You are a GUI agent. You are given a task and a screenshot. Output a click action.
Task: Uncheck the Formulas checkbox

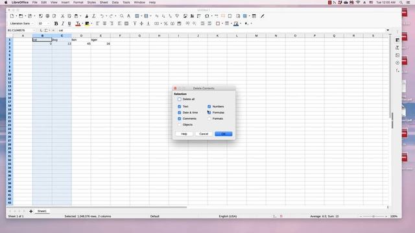click(x=209, y=113)
